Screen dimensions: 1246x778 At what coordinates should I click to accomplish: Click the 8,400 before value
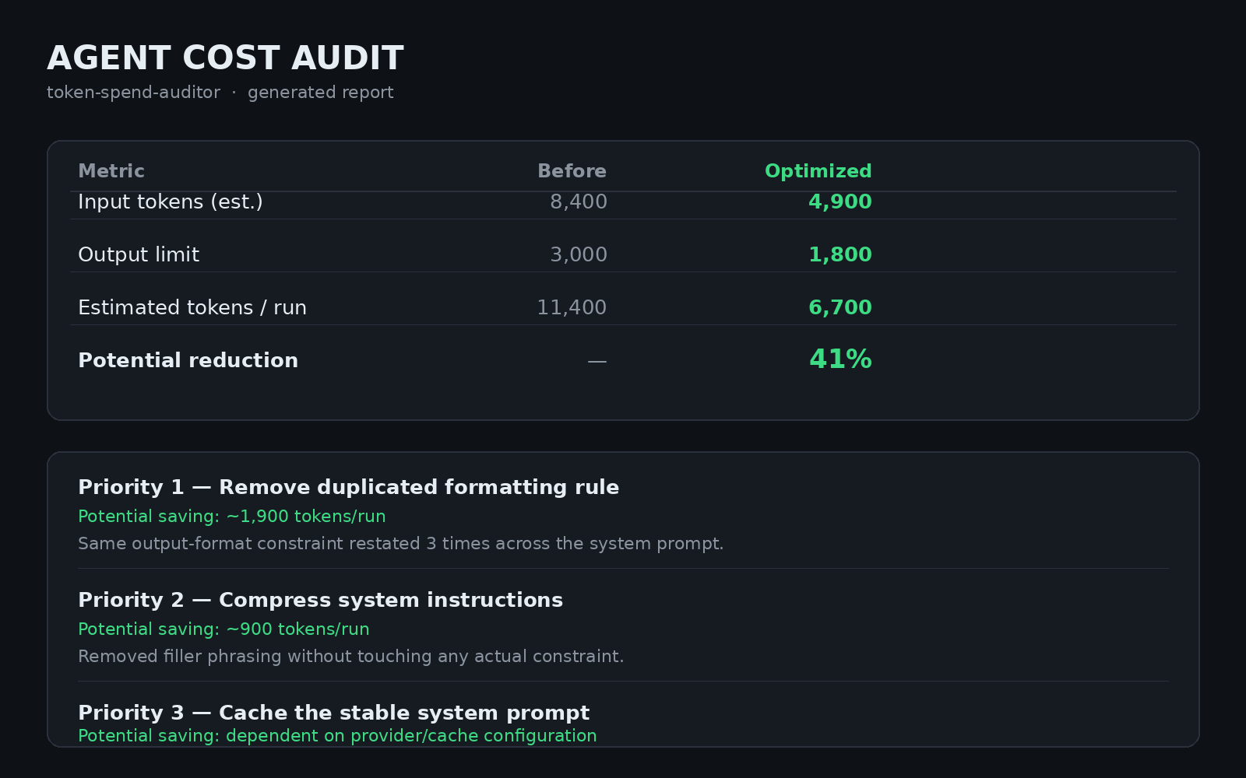pos(579,202)
